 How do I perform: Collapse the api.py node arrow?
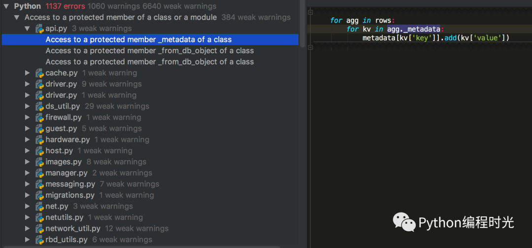tap(28, 29)
